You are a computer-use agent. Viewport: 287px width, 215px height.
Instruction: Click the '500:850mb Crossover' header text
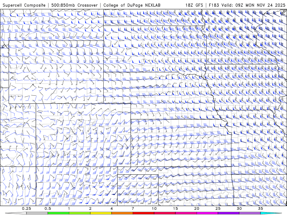pos(75,5)
